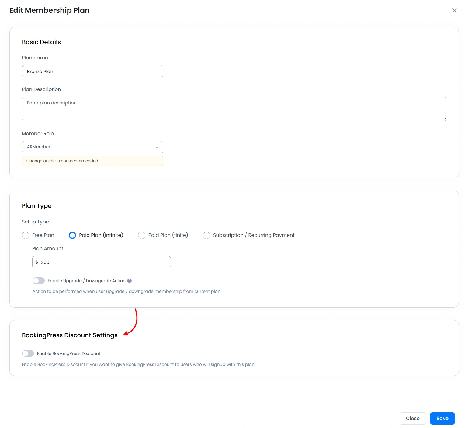Edit the Plan name field showing Bronze Plan
This screenshot has height=428, width=468.
tap(92, 71)
